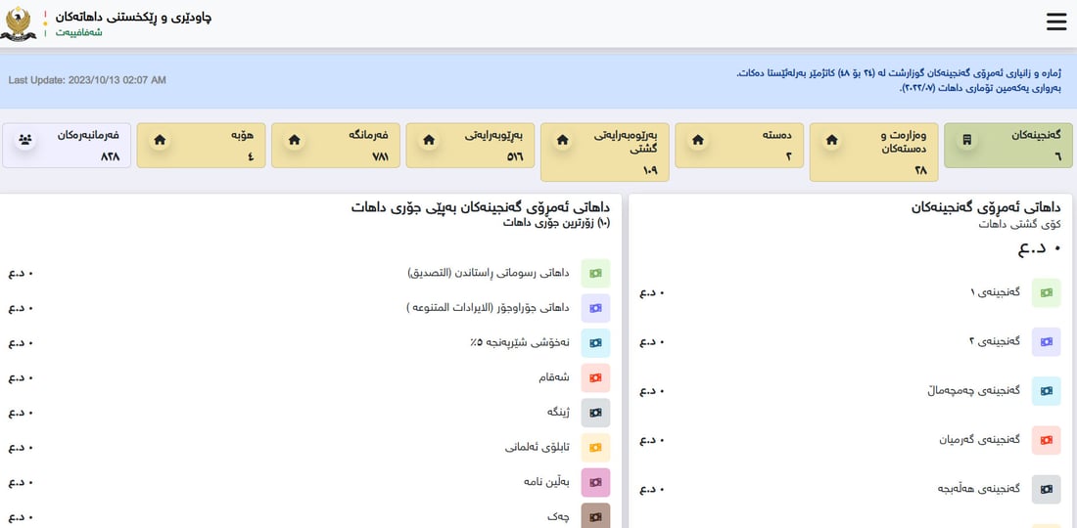Click green icon for داهاتی رسوماتی ڕاستاندن

click(x=595, y=273)
